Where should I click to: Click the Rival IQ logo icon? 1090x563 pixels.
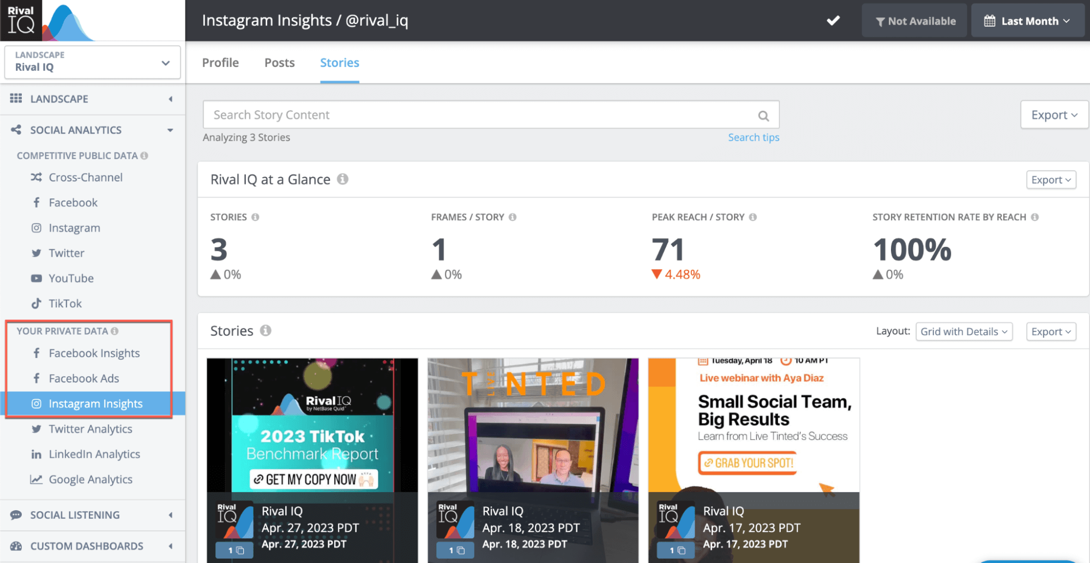[21, 20]
